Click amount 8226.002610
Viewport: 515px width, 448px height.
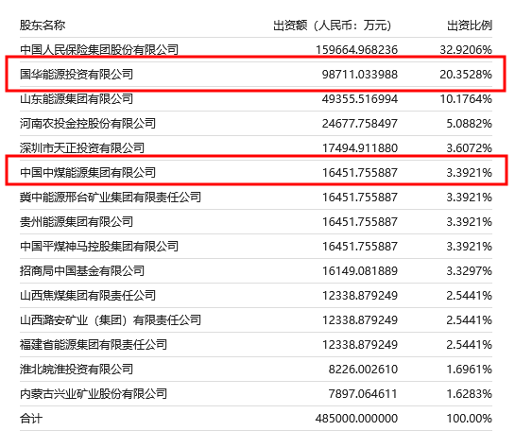[363, 370]
